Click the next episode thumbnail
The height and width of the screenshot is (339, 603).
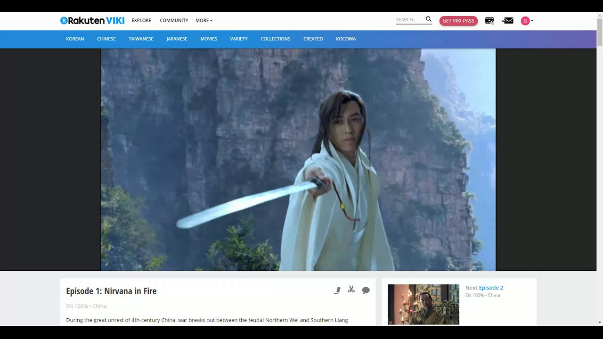[423, 304]
